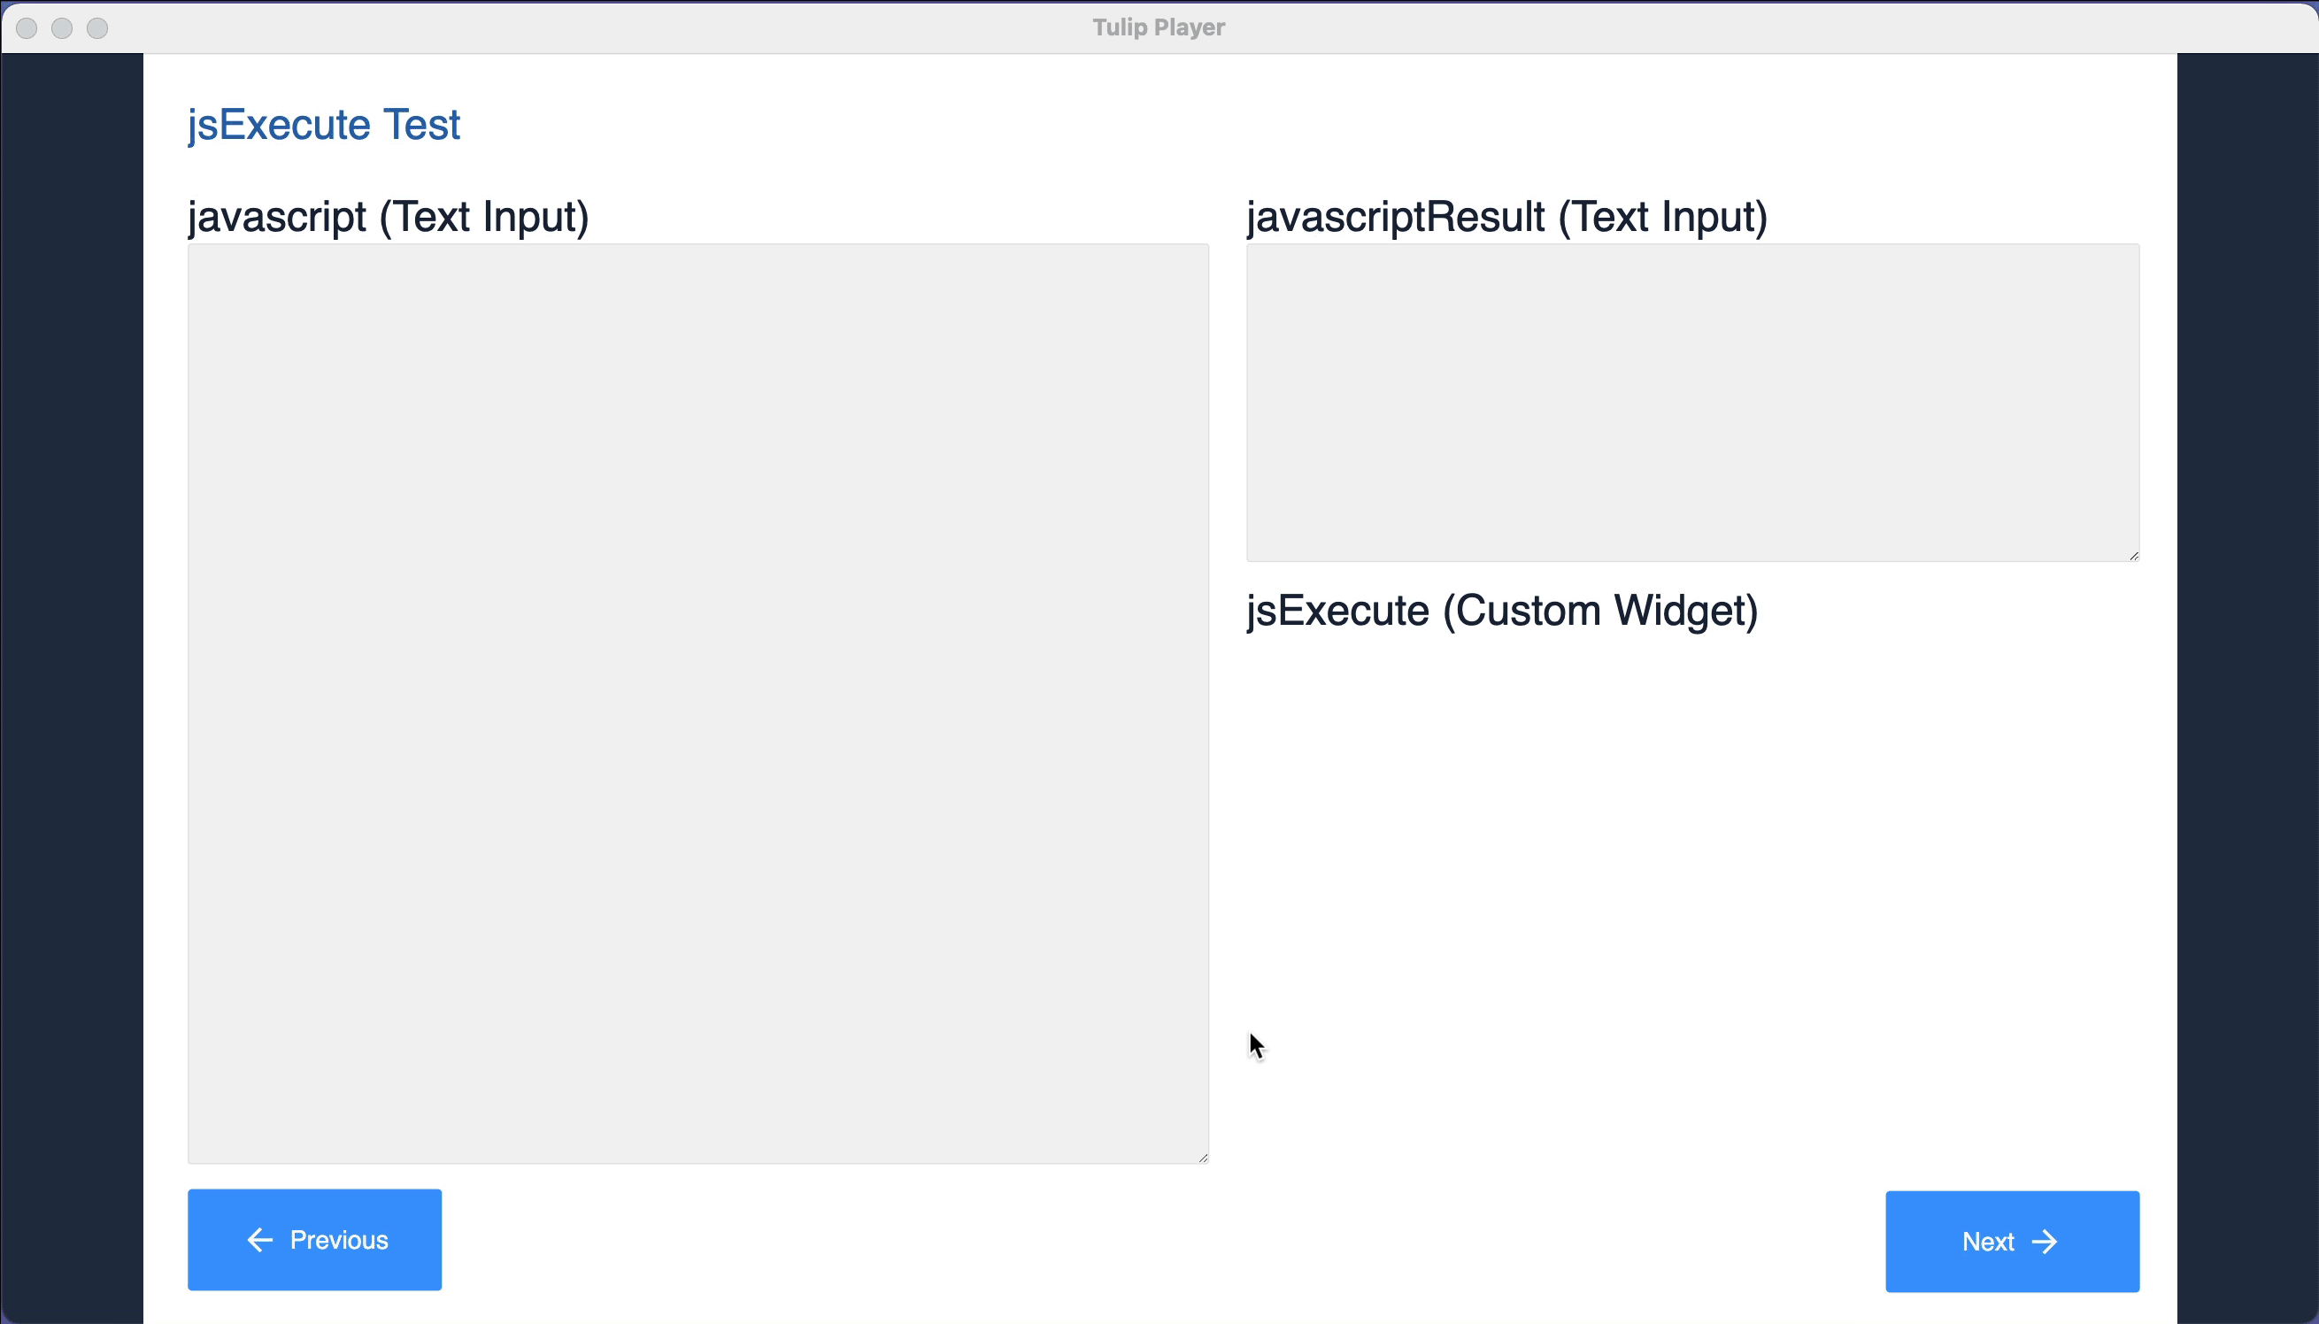Viewport: 2319px width, 1324px height.
Task: Focus the javascriptResult text input area
Action: (1693, 402)
